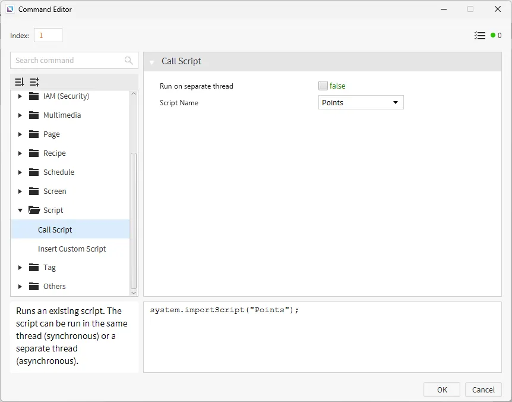Screen dimensions: 512x402
Task: Enable Run on separate thread checkbox
Action: pyautogui.click(x=323, y=86)
